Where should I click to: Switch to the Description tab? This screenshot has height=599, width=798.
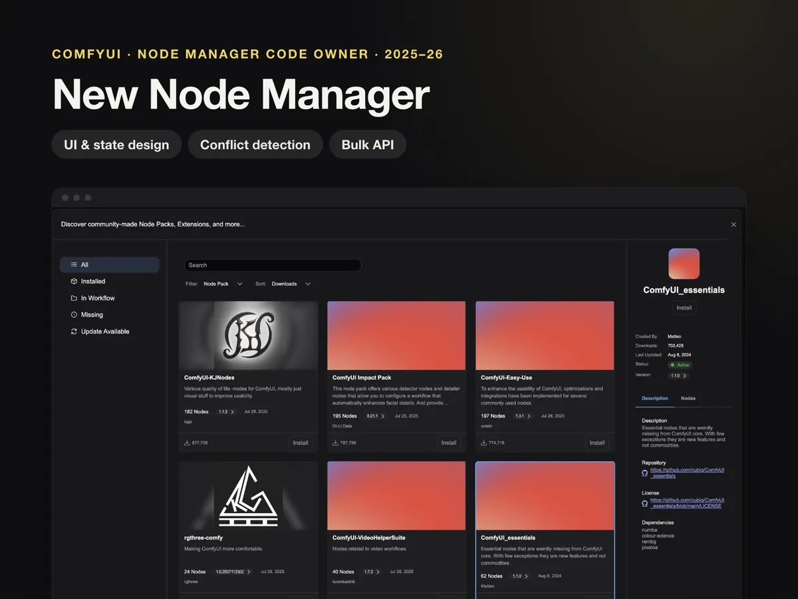tap(655, 399)
